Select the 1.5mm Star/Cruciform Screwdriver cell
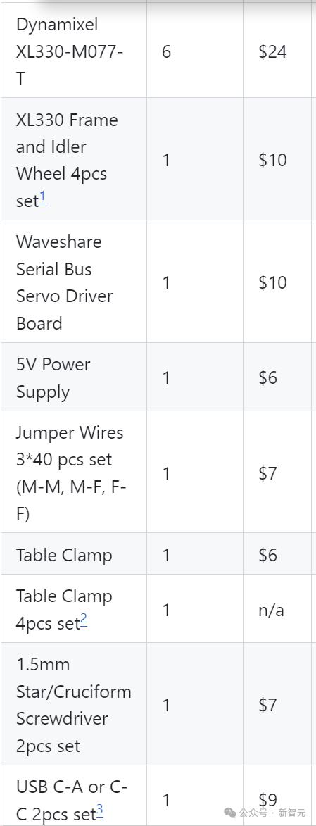Viewport: 316px width, 826px height. click(74, 704)
